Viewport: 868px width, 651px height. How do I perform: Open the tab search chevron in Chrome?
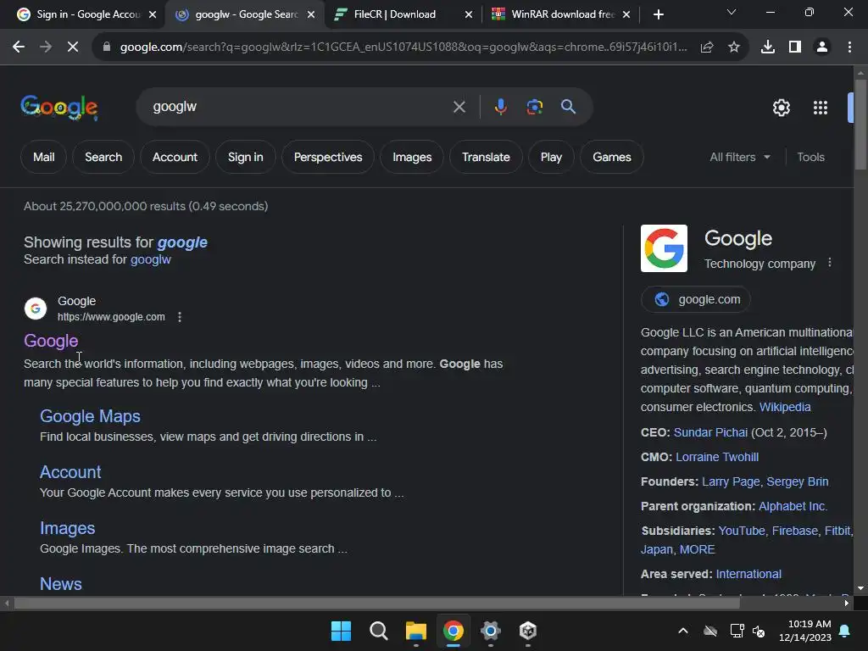click(x=732, y=12)
